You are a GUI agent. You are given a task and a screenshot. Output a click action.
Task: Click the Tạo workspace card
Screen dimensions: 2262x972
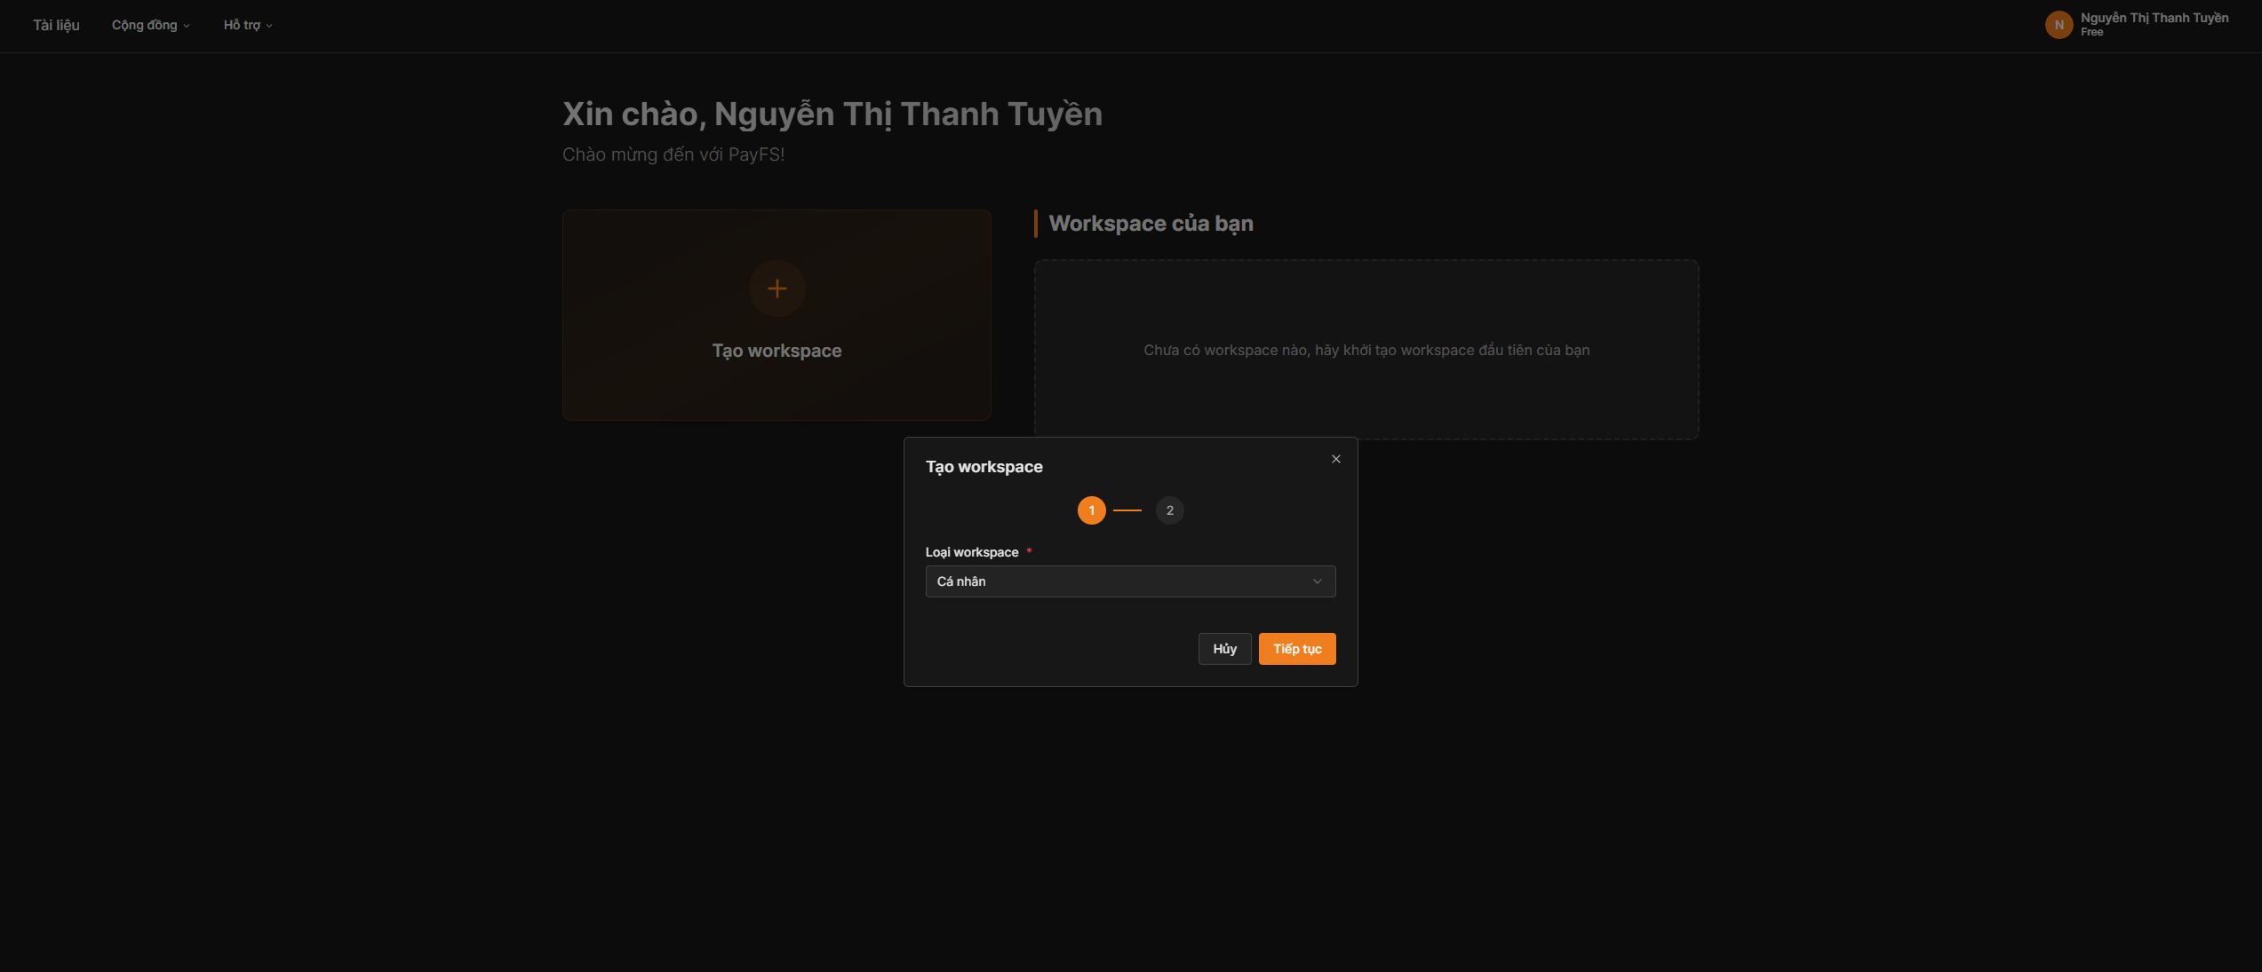[x=777, y=391]
